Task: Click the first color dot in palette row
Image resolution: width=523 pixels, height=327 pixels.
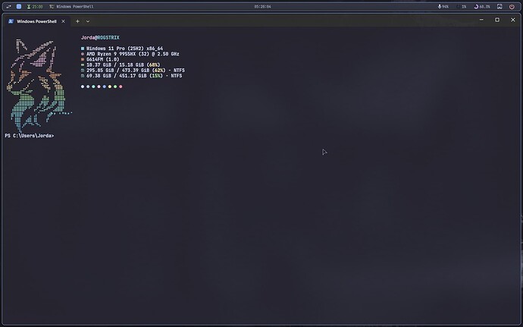Action: [x=83, y=86]
